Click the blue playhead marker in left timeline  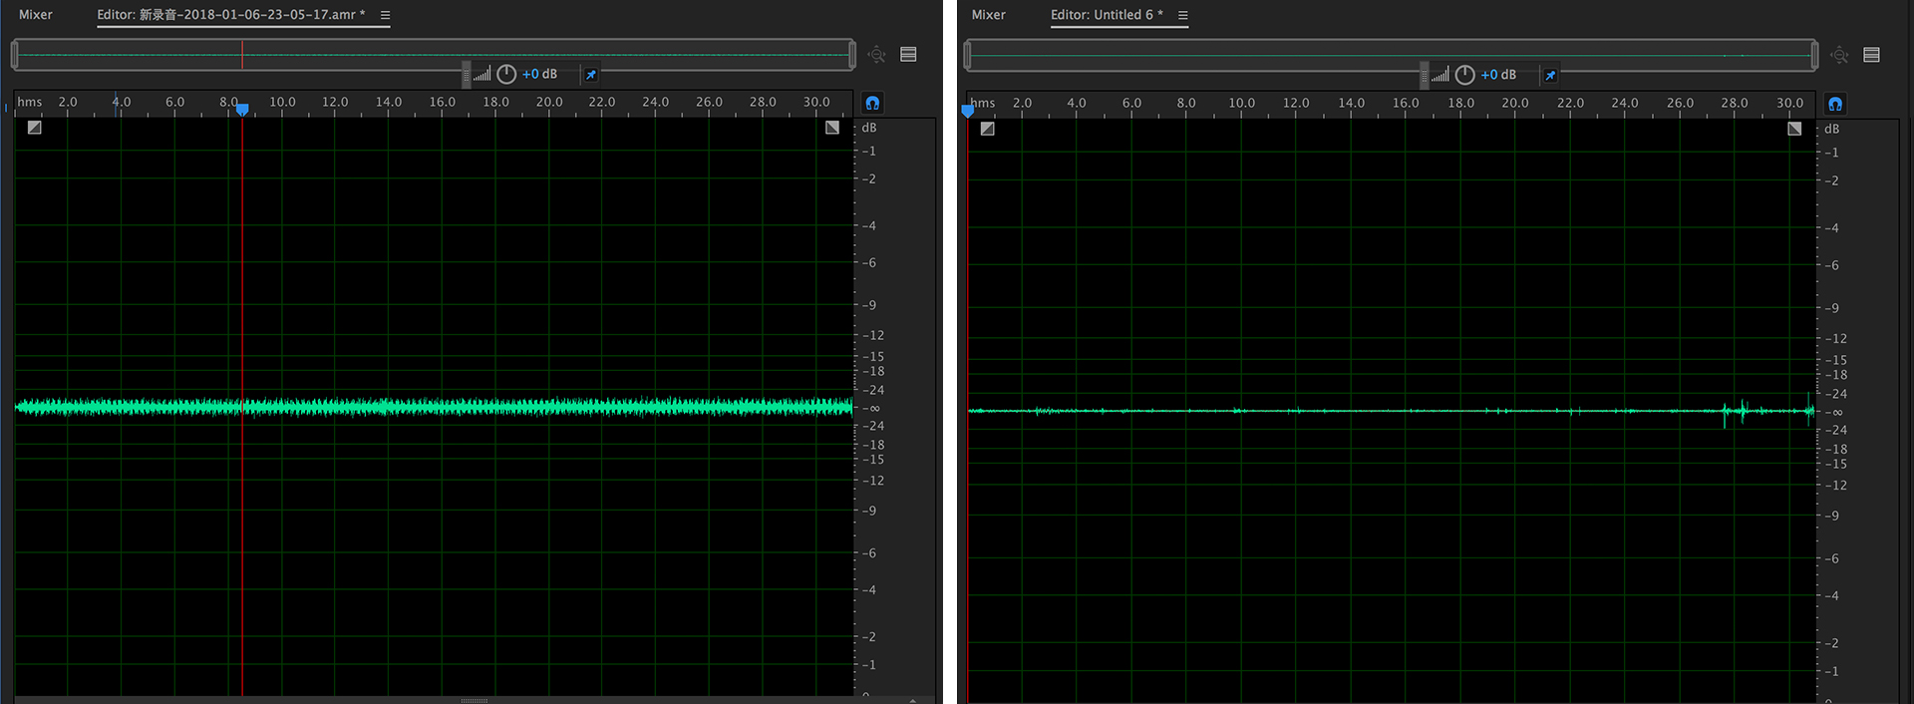click(x=242, y=110)
